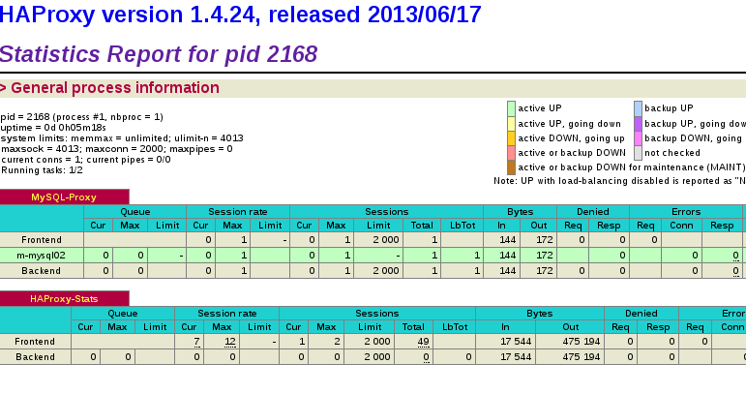This screenshot has width=746, height=394.
Task: Click the Backend row label in MySQL-Proxy table
Action: [42, 271]
